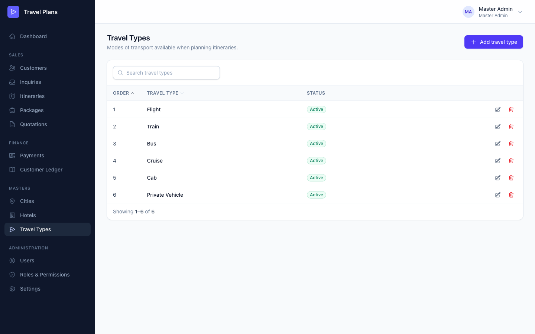Click the Status column header

(x=316, y=93)
